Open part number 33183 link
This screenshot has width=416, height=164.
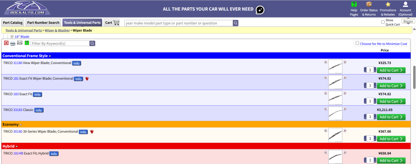click(18, 110)
